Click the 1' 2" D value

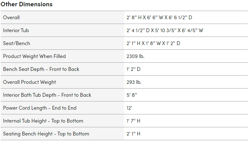[133, 69]
